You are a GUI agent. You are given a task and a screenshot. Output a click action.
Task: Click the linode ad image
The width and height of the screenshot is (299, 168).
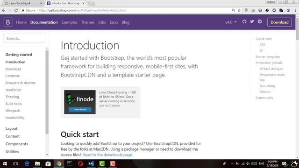point(80,102)
